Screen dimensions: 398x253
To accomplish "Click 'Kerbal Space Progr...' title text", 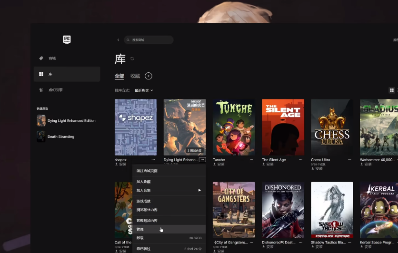I will coord(377,243).
